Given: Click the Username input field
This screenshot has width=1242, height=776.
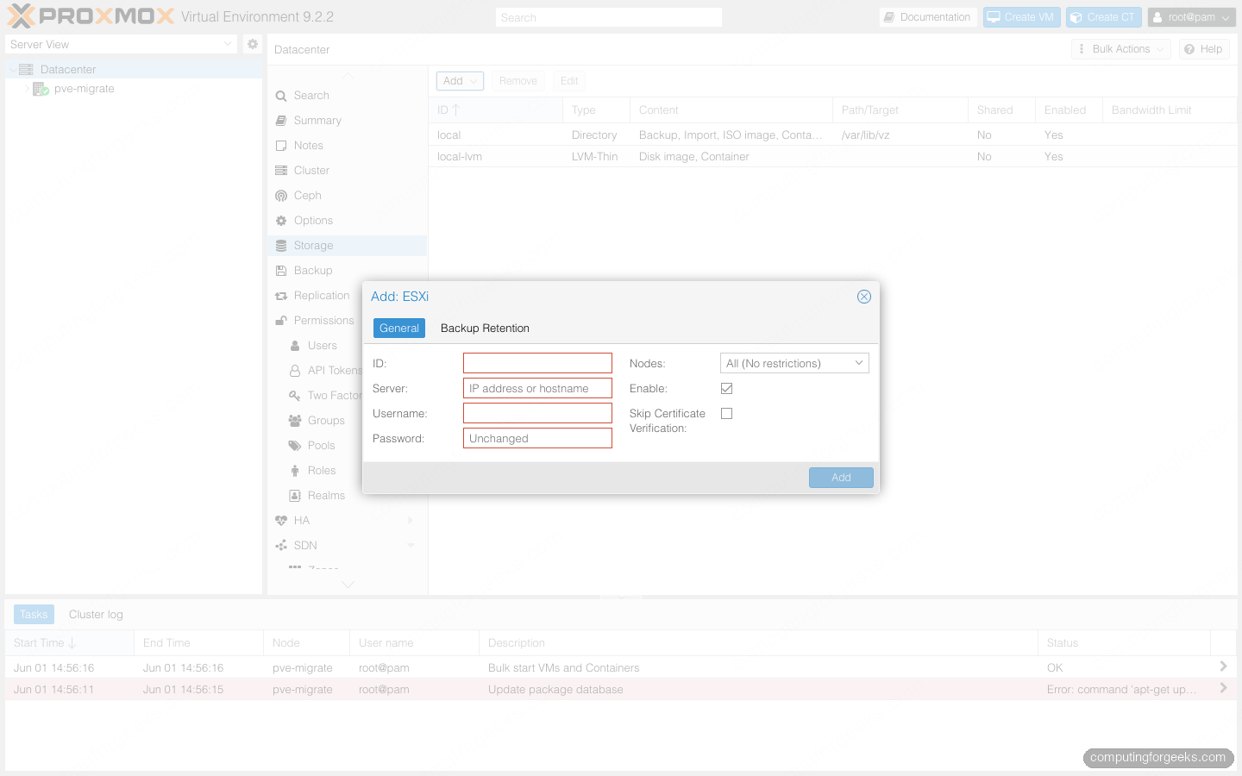Looking at the screenshot, I should pos(537,413).
